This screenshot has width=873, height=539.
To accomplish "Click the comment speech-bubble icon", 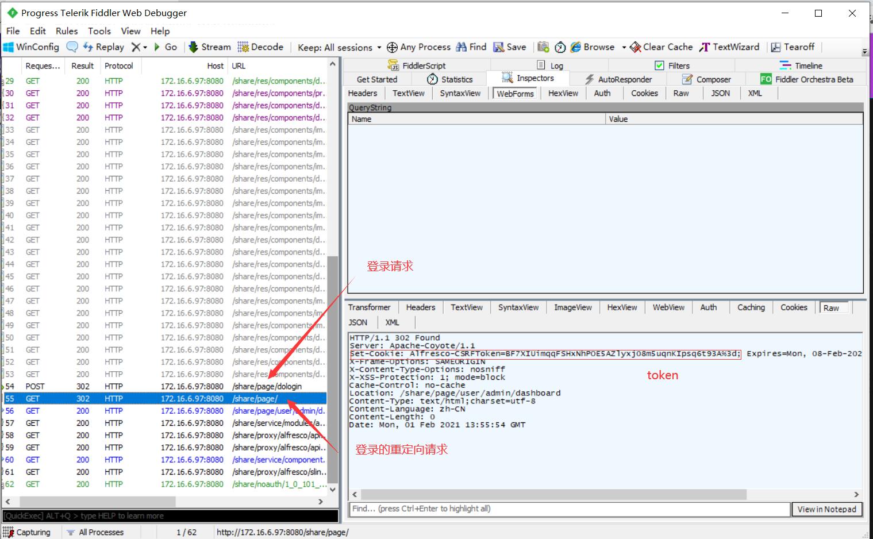I will [72, 47].
